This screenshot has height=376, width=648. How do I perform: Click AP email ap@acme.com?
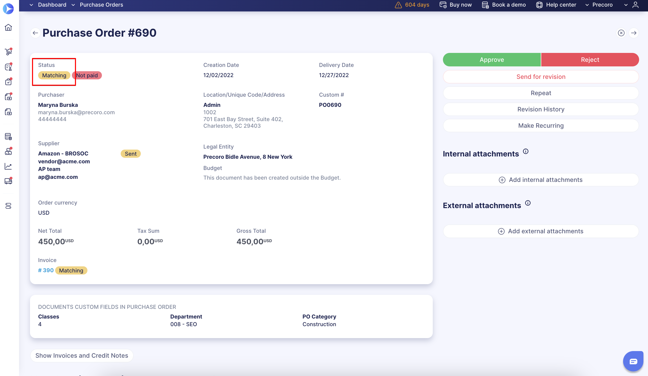[58, 177]
